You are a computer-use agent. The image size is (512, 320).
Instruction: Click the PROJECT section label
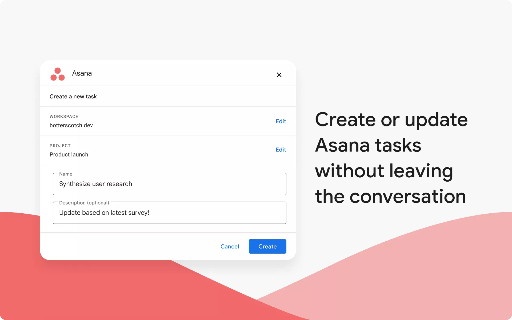60,146
